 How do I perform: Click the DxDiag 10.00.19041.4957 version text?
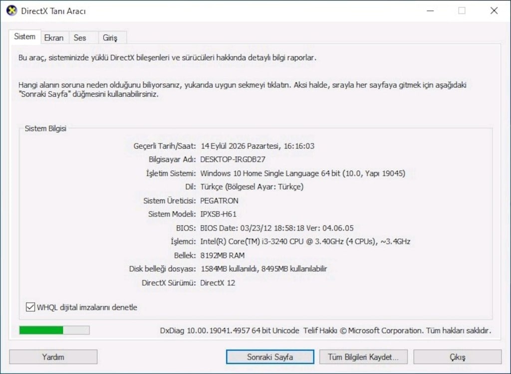point(230,330)
